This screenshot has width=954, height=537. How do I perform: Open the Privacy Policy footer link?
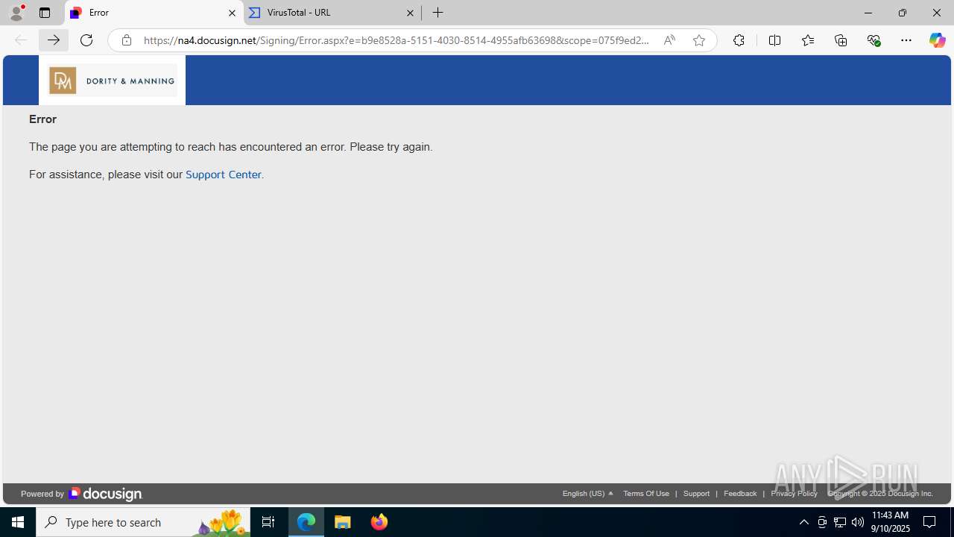[x=794, y=494]
